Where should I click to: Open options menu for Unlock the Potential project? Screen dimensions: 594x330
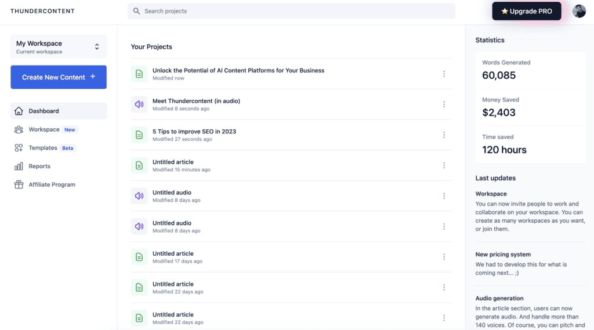click(444, 74)
